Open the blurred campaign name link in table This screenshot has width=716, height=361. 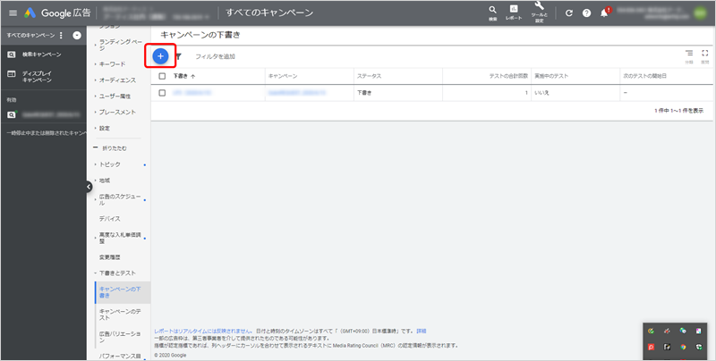pyautogui.click(x=297, y=93)
